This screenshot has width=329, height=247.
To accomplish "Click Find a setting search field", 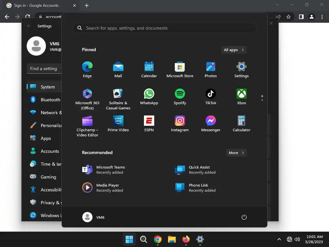I will (44, 69).
